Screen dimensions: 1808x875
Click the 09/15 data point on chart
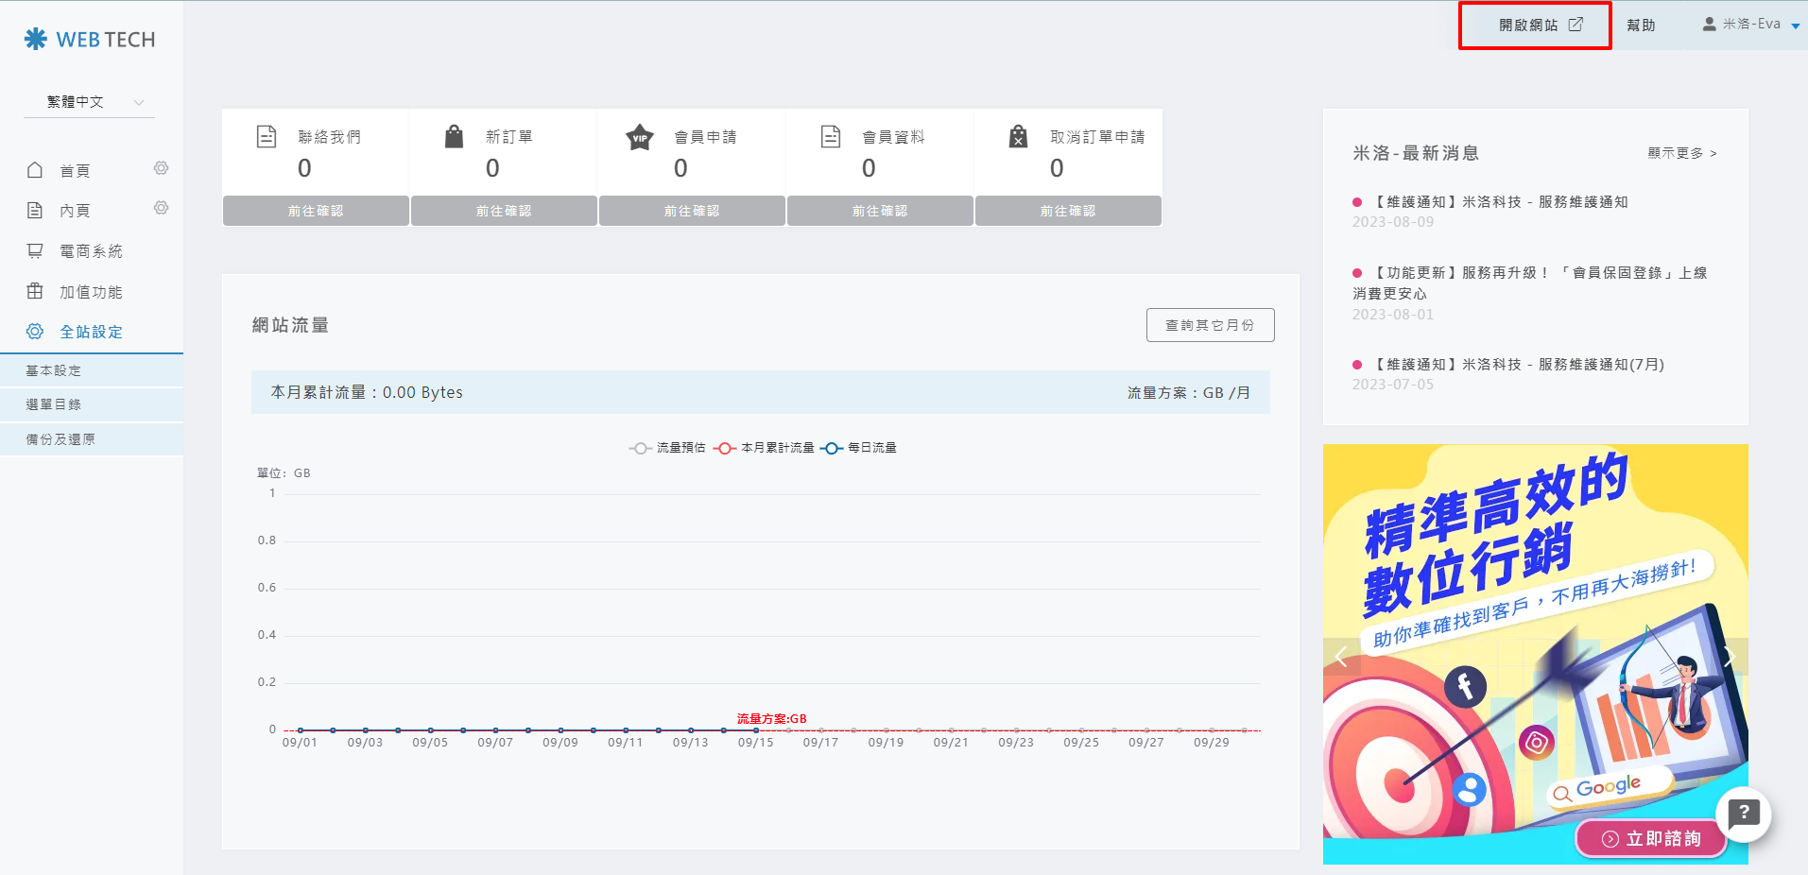pyautogui.click(x=756, y=730)
